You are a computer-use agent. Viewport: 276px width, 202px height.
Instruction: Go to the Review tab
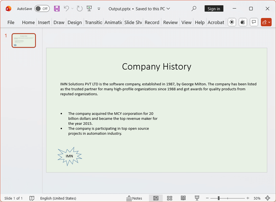(170, 22)
